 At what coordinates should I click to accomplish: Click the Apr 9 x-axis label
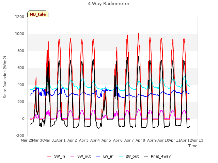point(152,140)
